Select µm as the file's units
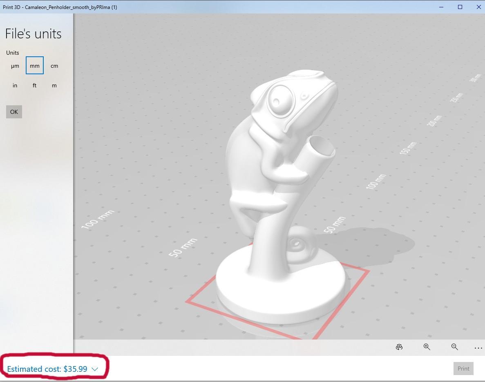The width and height of the screenshot is (485, 382). tap(15, 66)
